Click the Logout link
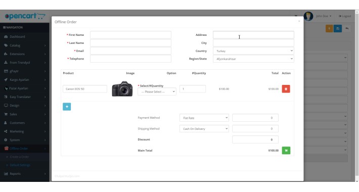Screen dimensions: 359x192 (345, 16)
